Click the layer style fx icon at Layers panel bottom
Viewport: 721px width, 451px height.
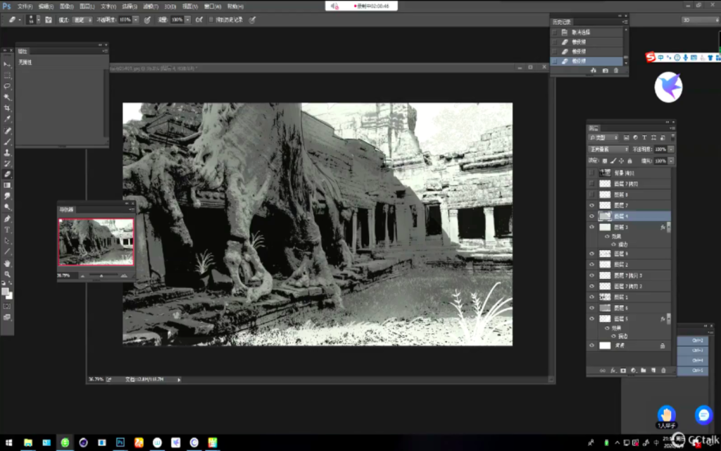pos(613,370)
